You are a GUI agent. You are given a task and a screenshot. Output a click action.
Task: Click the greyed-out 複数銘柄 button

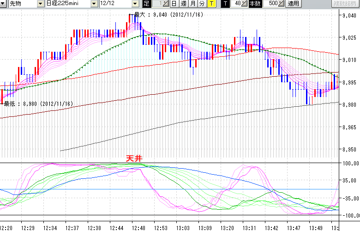coord(345,4)
